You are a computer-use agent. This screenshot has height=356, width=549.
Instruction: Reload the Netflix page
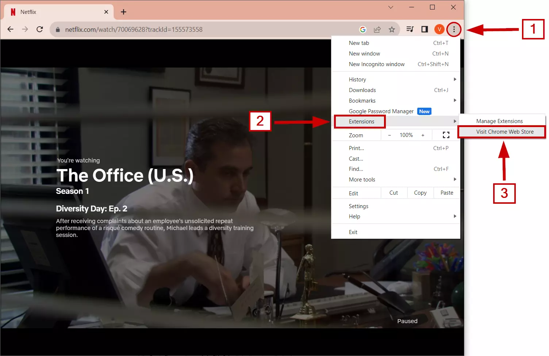coord(40,29)
